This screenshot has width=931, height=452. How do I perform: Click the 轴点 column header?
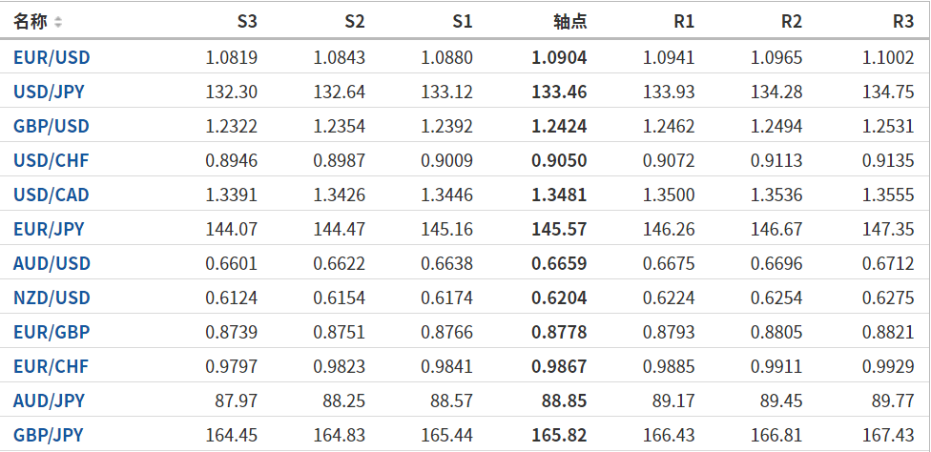[569, 21]
